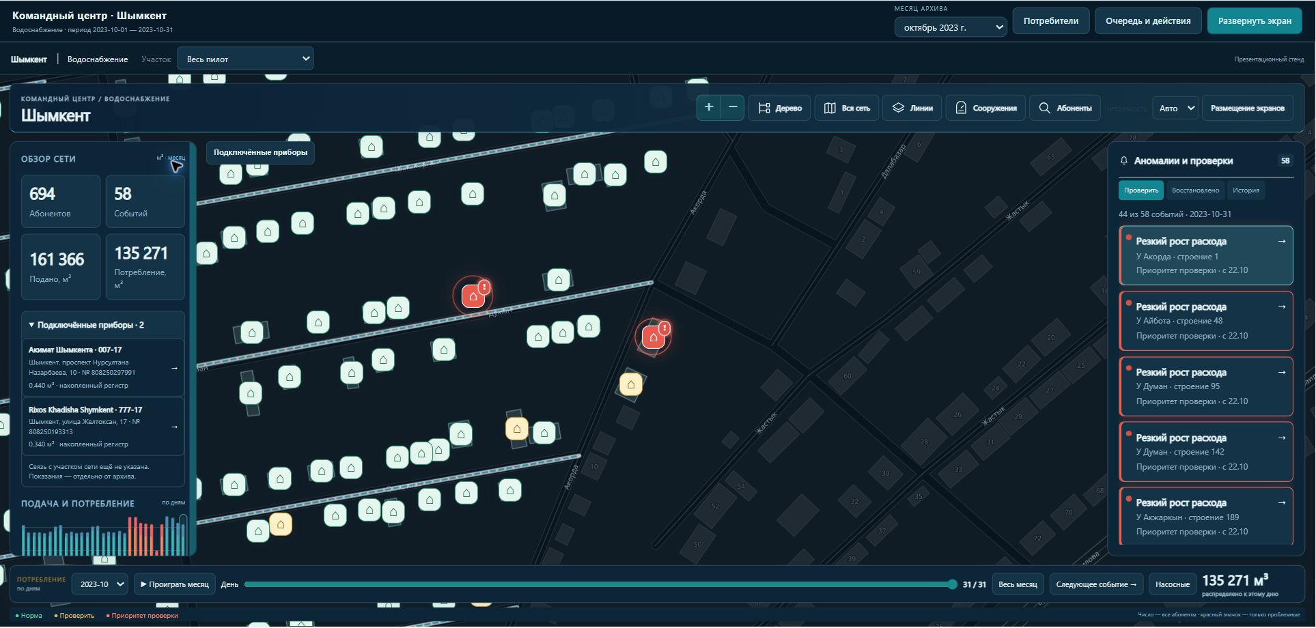Click the 694 Абонентов stat card
Screen dimensions: 1316x628
61,201
